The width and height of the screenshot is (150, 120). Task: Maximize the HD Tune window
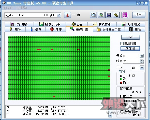(142, 3)
